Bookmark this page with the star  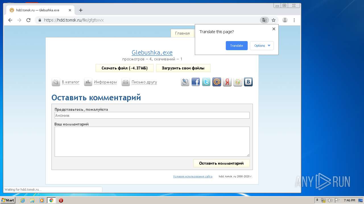click(274, 20)
